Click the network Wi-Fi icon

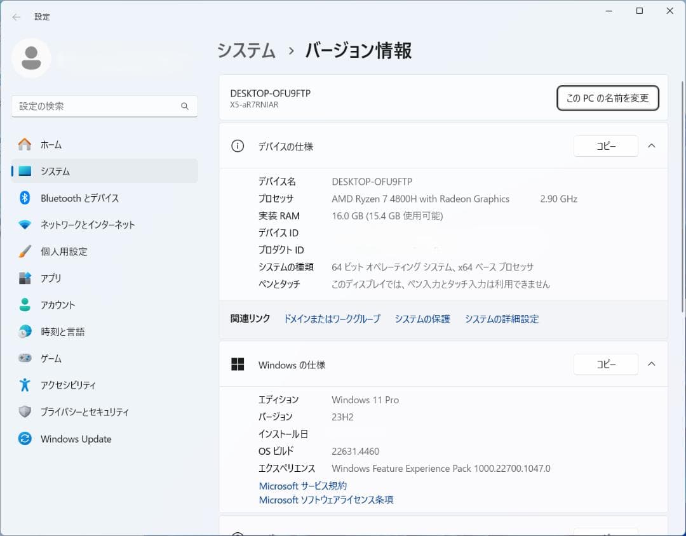tap(25, 225)
